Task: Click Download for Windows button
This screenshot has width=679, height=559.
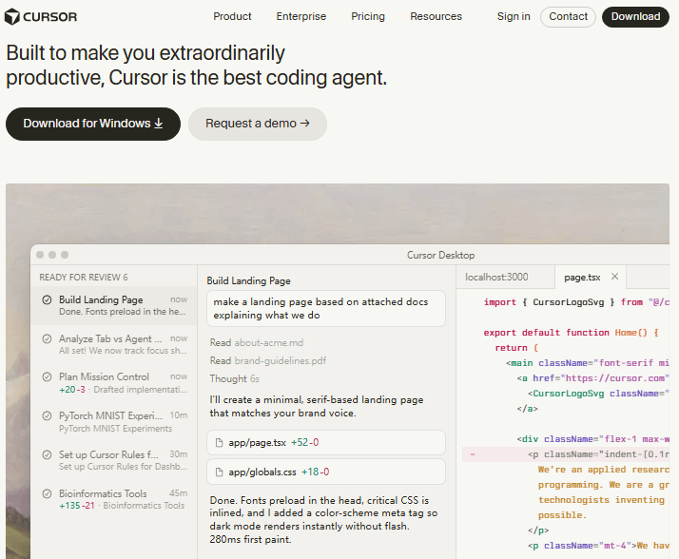Action: click(x=93, y=124)
